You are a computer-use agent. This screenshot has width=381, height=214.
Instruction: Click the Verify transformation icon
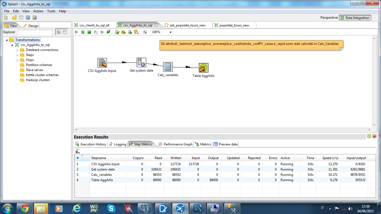point(117,32)
